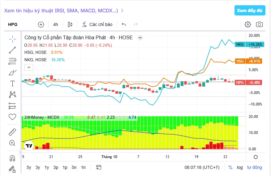Open technical signals link Xem tín hiệu kỹ thuật
The width and height of the screenshot is (271, 176).
click(61, 11)
